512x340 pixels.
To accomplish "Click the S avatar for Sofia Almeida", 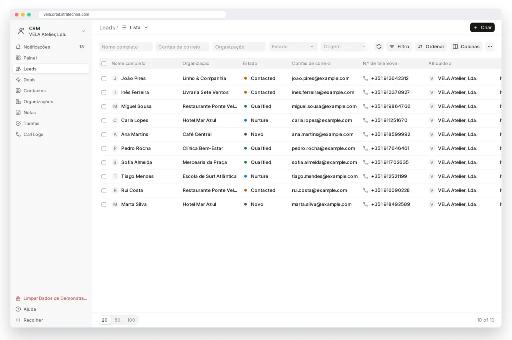I will (x=115, y=162).
